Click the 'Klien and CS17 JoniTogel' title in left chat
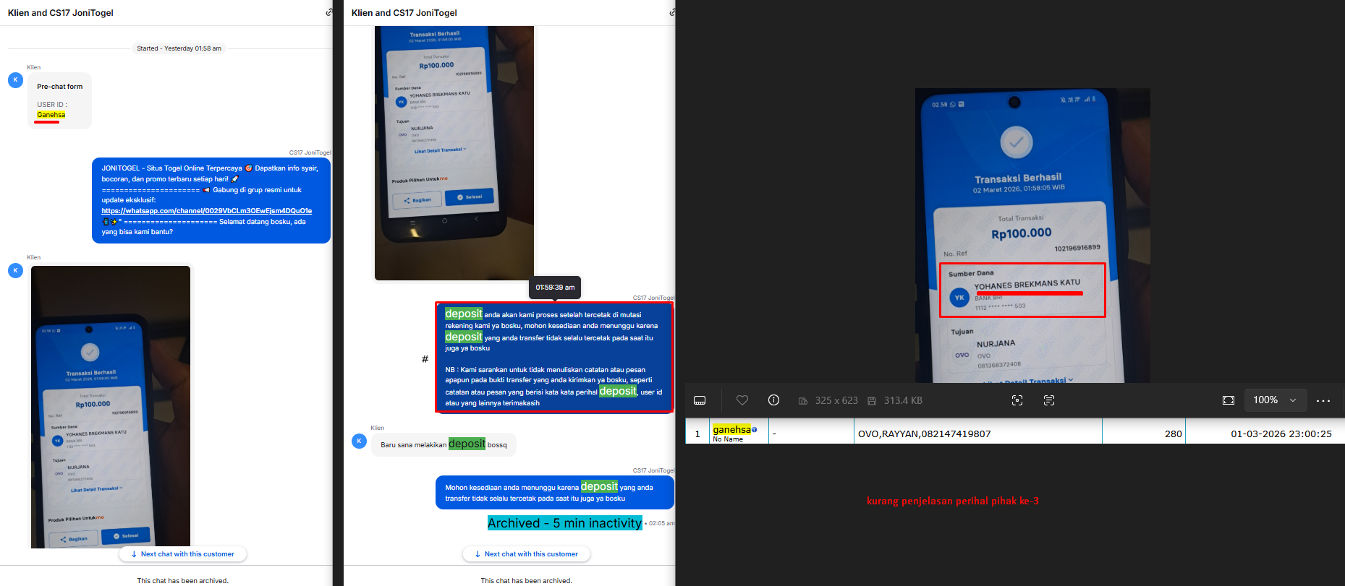This screenshot has width=1345, height=586. 61,13
